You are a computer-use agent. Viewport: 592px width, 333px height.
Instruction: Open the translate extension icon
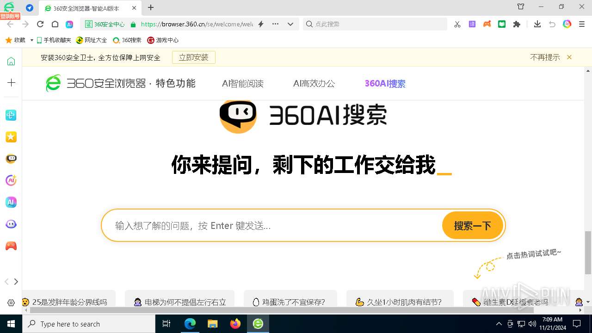472,24
